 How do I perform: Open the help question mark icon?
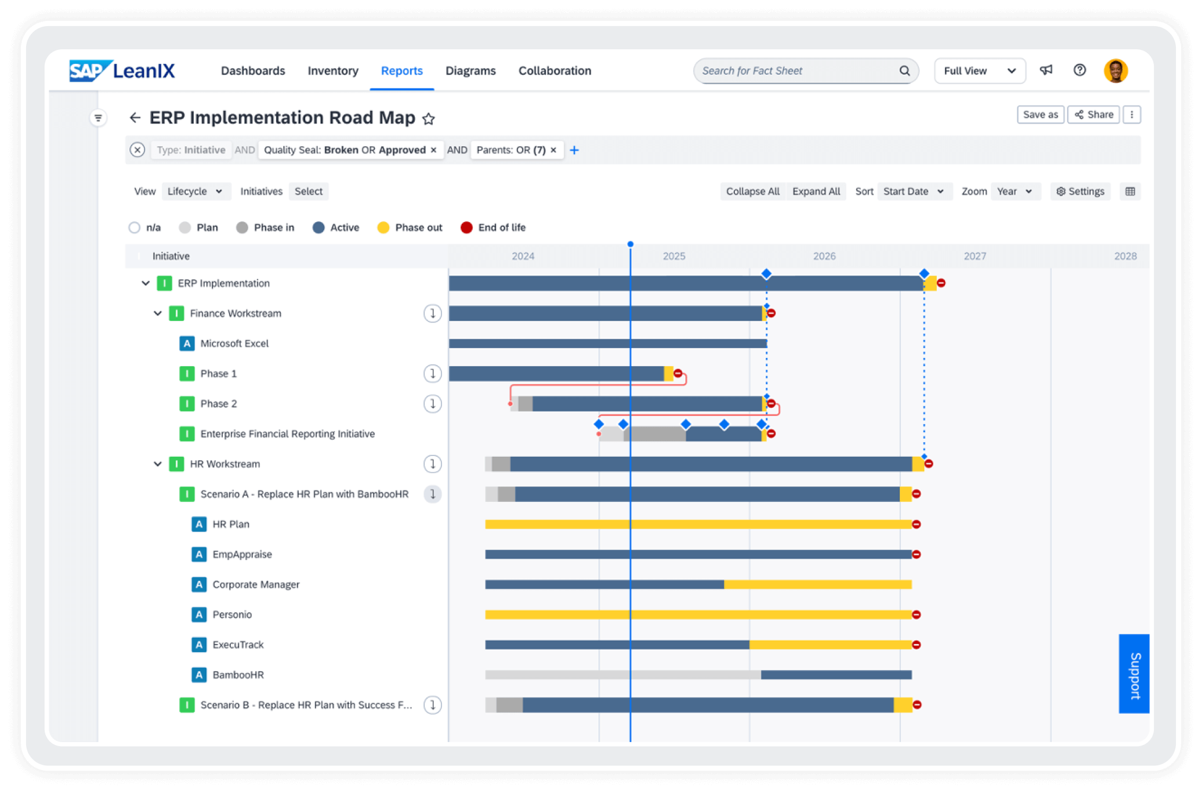tap(1080, 70)
